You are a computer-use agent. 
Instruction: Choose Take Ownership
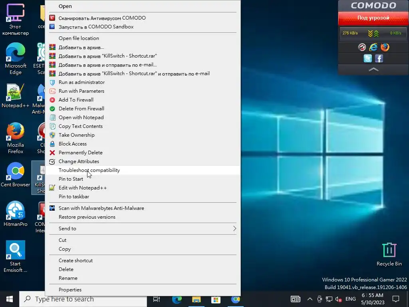pos(143,135)
